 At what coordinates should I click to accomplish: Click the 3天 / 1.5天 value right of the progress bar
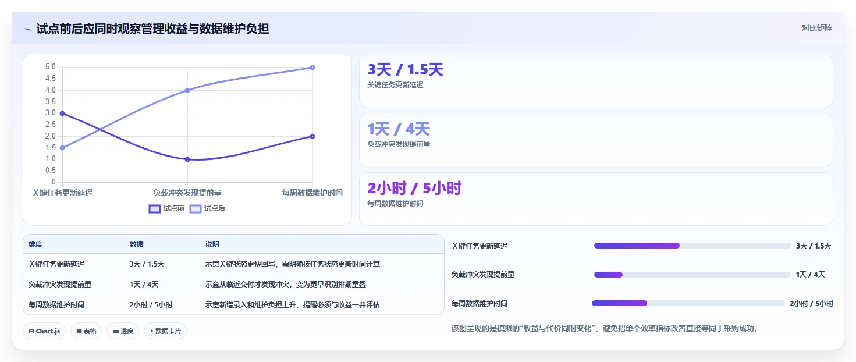point(814,246)
